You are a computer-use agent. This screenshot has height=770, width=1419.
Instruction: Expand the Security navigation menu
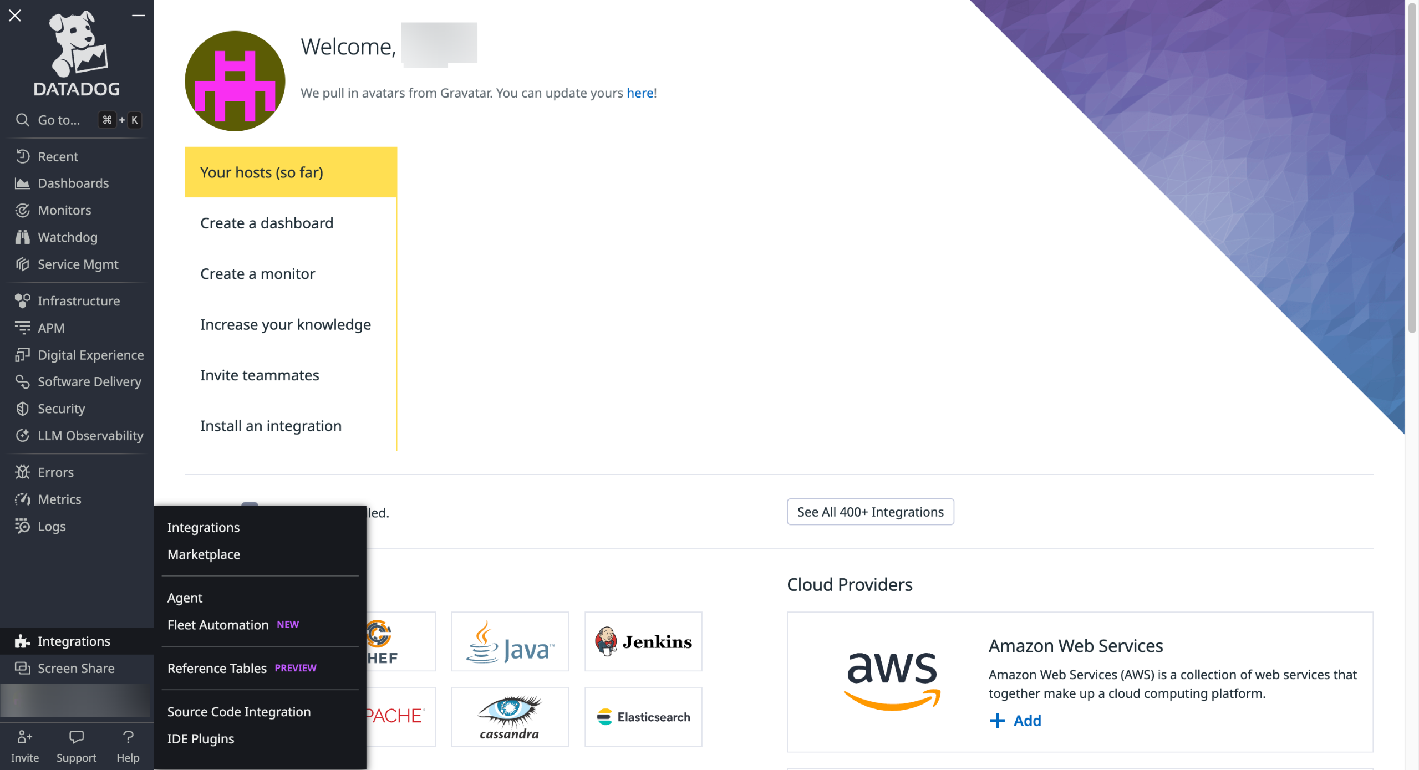tap(61, 409)
